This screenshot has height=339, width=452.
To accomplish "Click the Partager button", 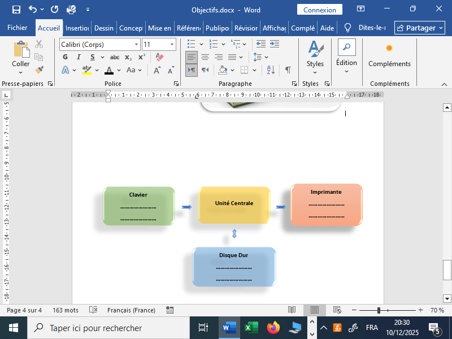I will tap(419, 28).
